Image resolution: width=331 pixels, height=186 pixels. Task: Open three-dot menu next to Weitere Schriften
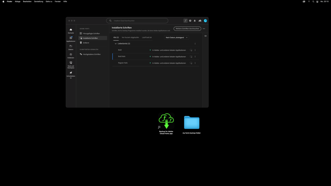point(204,29)
